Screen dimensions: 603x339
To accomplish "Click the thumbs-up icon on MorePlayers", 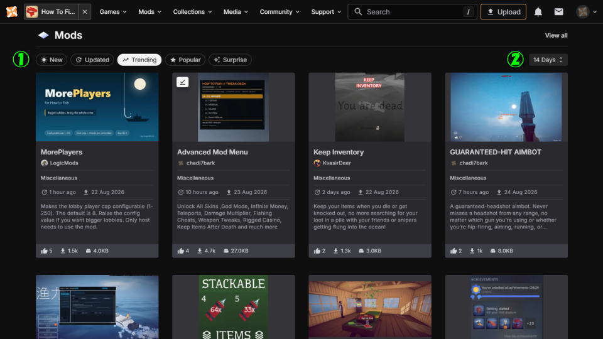I will pos(44,251).
